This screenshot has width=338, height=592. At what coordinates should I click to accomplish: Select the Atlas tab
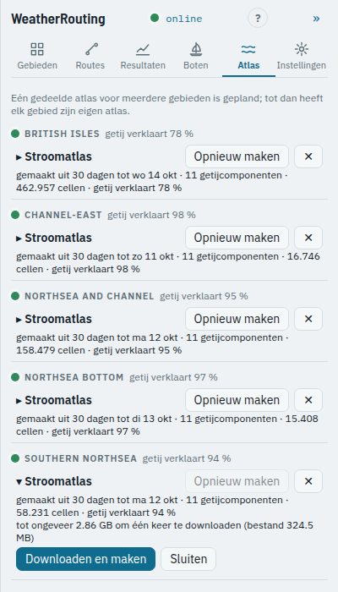pyautogui.click(x=248, y=57)
